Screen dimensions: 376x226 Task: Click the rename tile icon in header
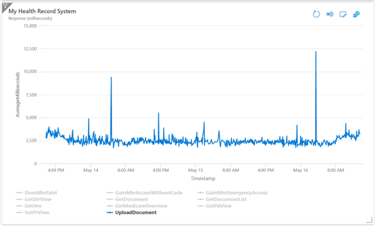pyautogui.click(x=330, y=14)
